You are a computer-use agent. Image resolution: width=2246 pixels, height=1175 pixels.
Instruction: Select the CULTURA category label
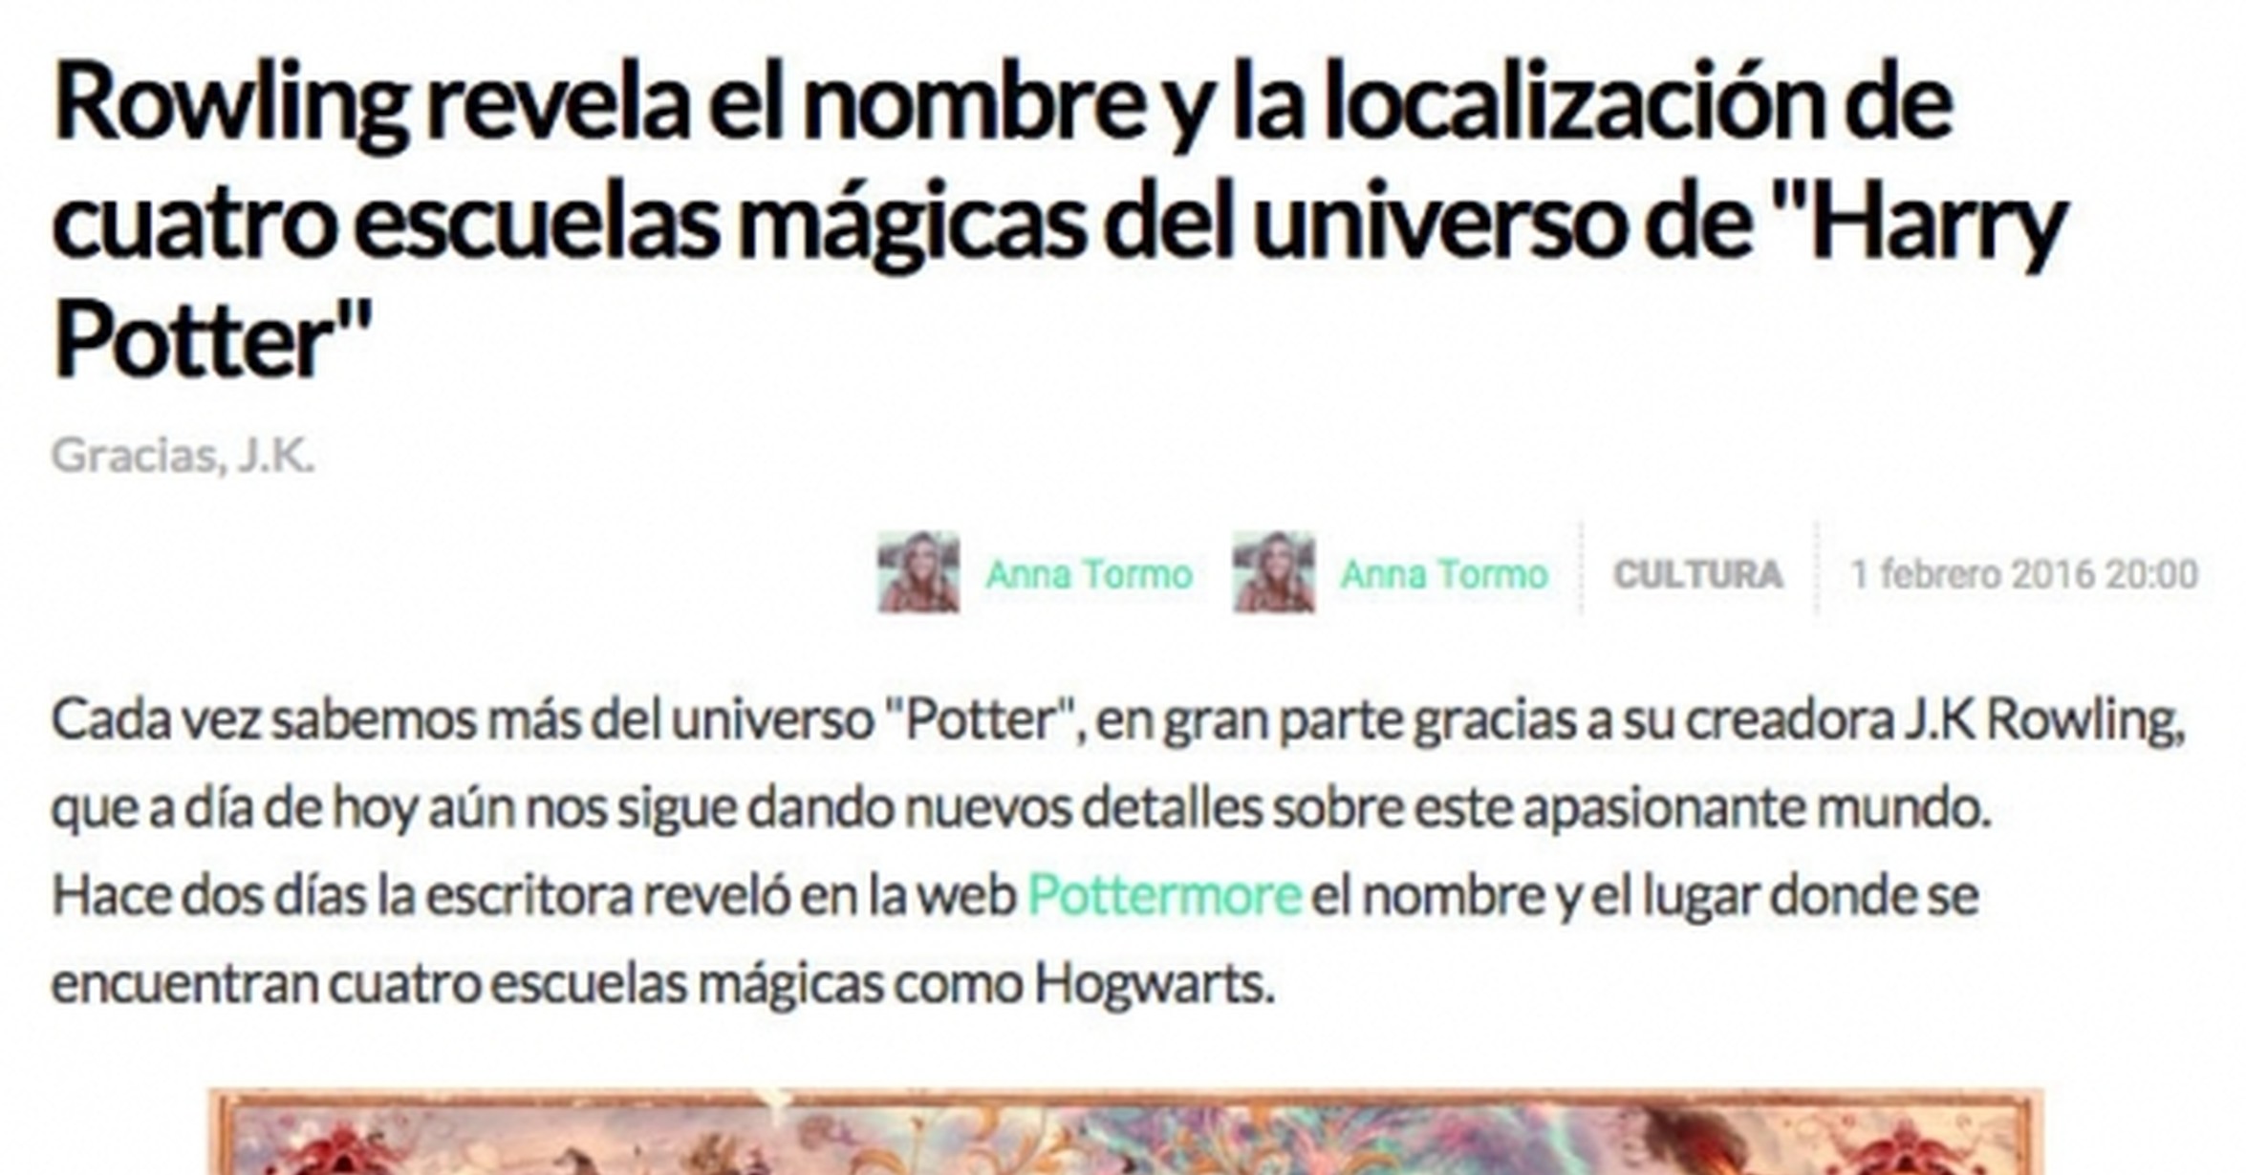click(x=1698, y=575)
